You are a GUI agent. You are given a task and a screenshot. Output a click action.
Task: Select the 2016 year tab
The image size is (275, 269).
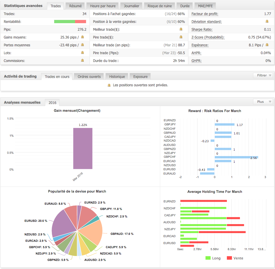pyautogui.click(x=52, y=103)
